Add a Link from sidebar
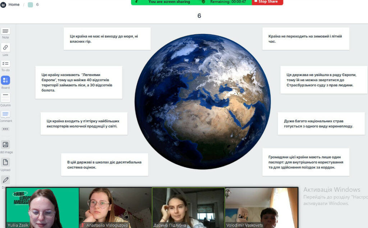This screenshot has height=228, width=368. 5,48
